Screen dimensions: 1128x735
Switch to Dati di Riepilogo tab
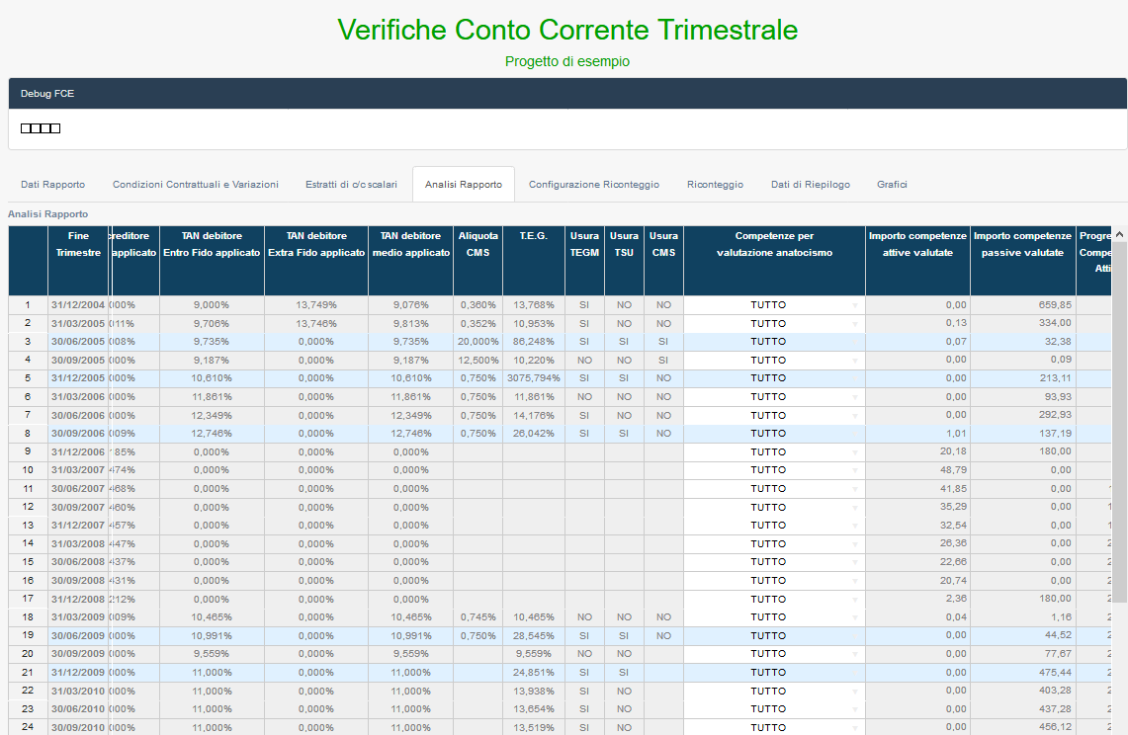coord(810,184)
